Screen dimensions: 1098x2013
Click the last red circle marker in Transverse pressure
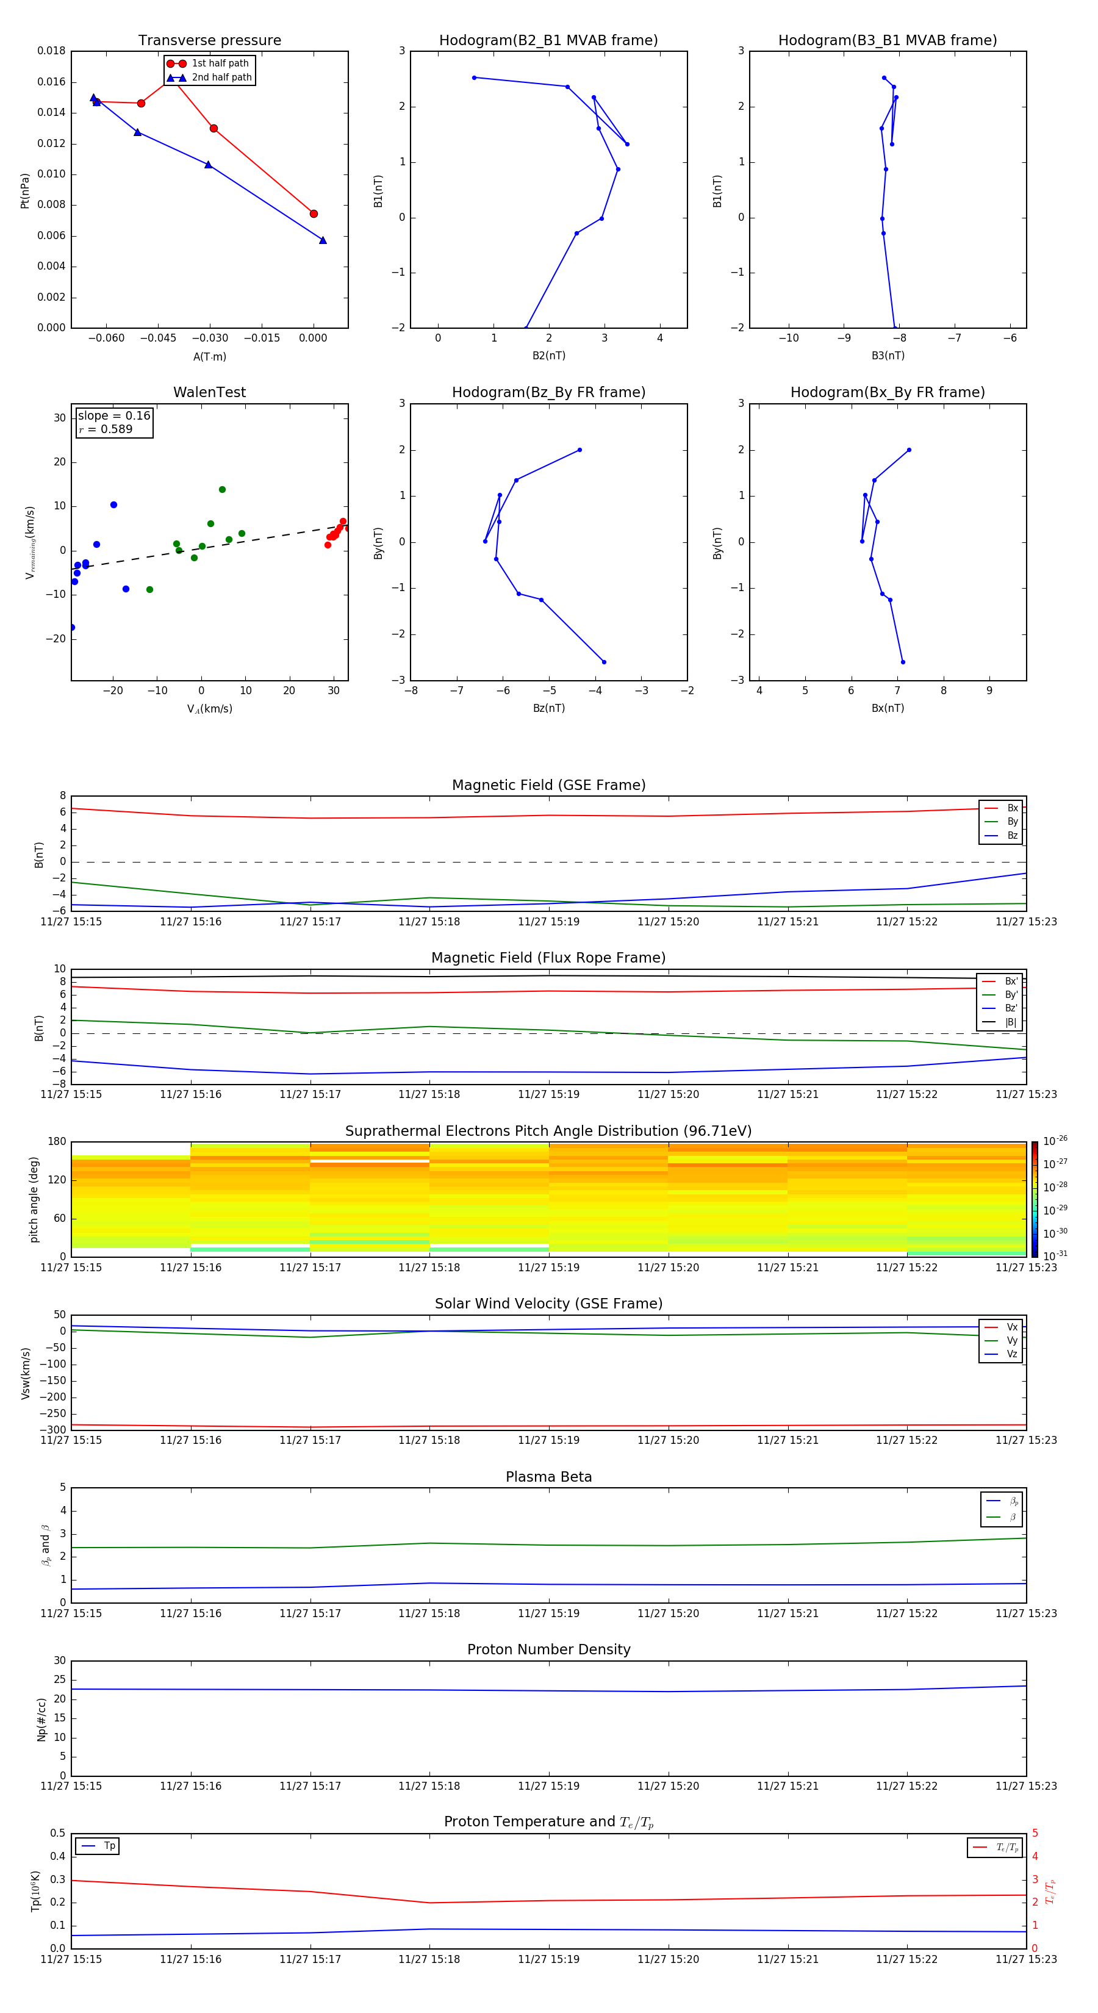click(314, 213)
